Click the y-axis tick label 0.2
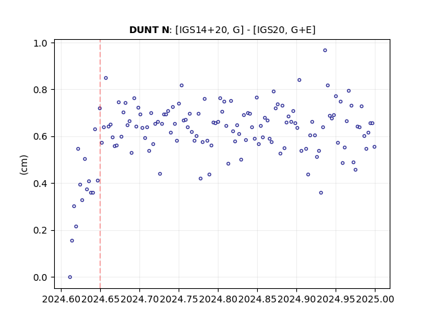This screenshot has height=324, width=433. click(x=40, y=230)
